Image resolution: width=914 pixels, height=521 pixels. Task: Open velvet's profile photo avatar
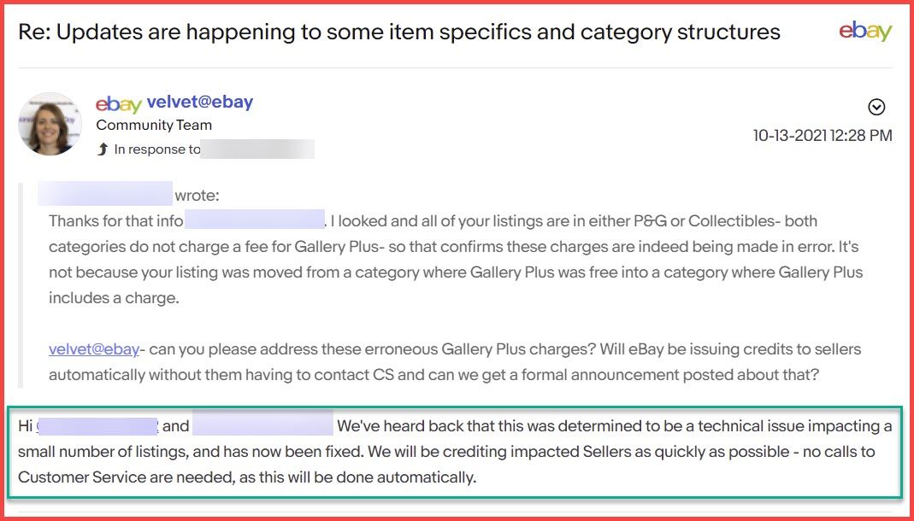[50, 123]
